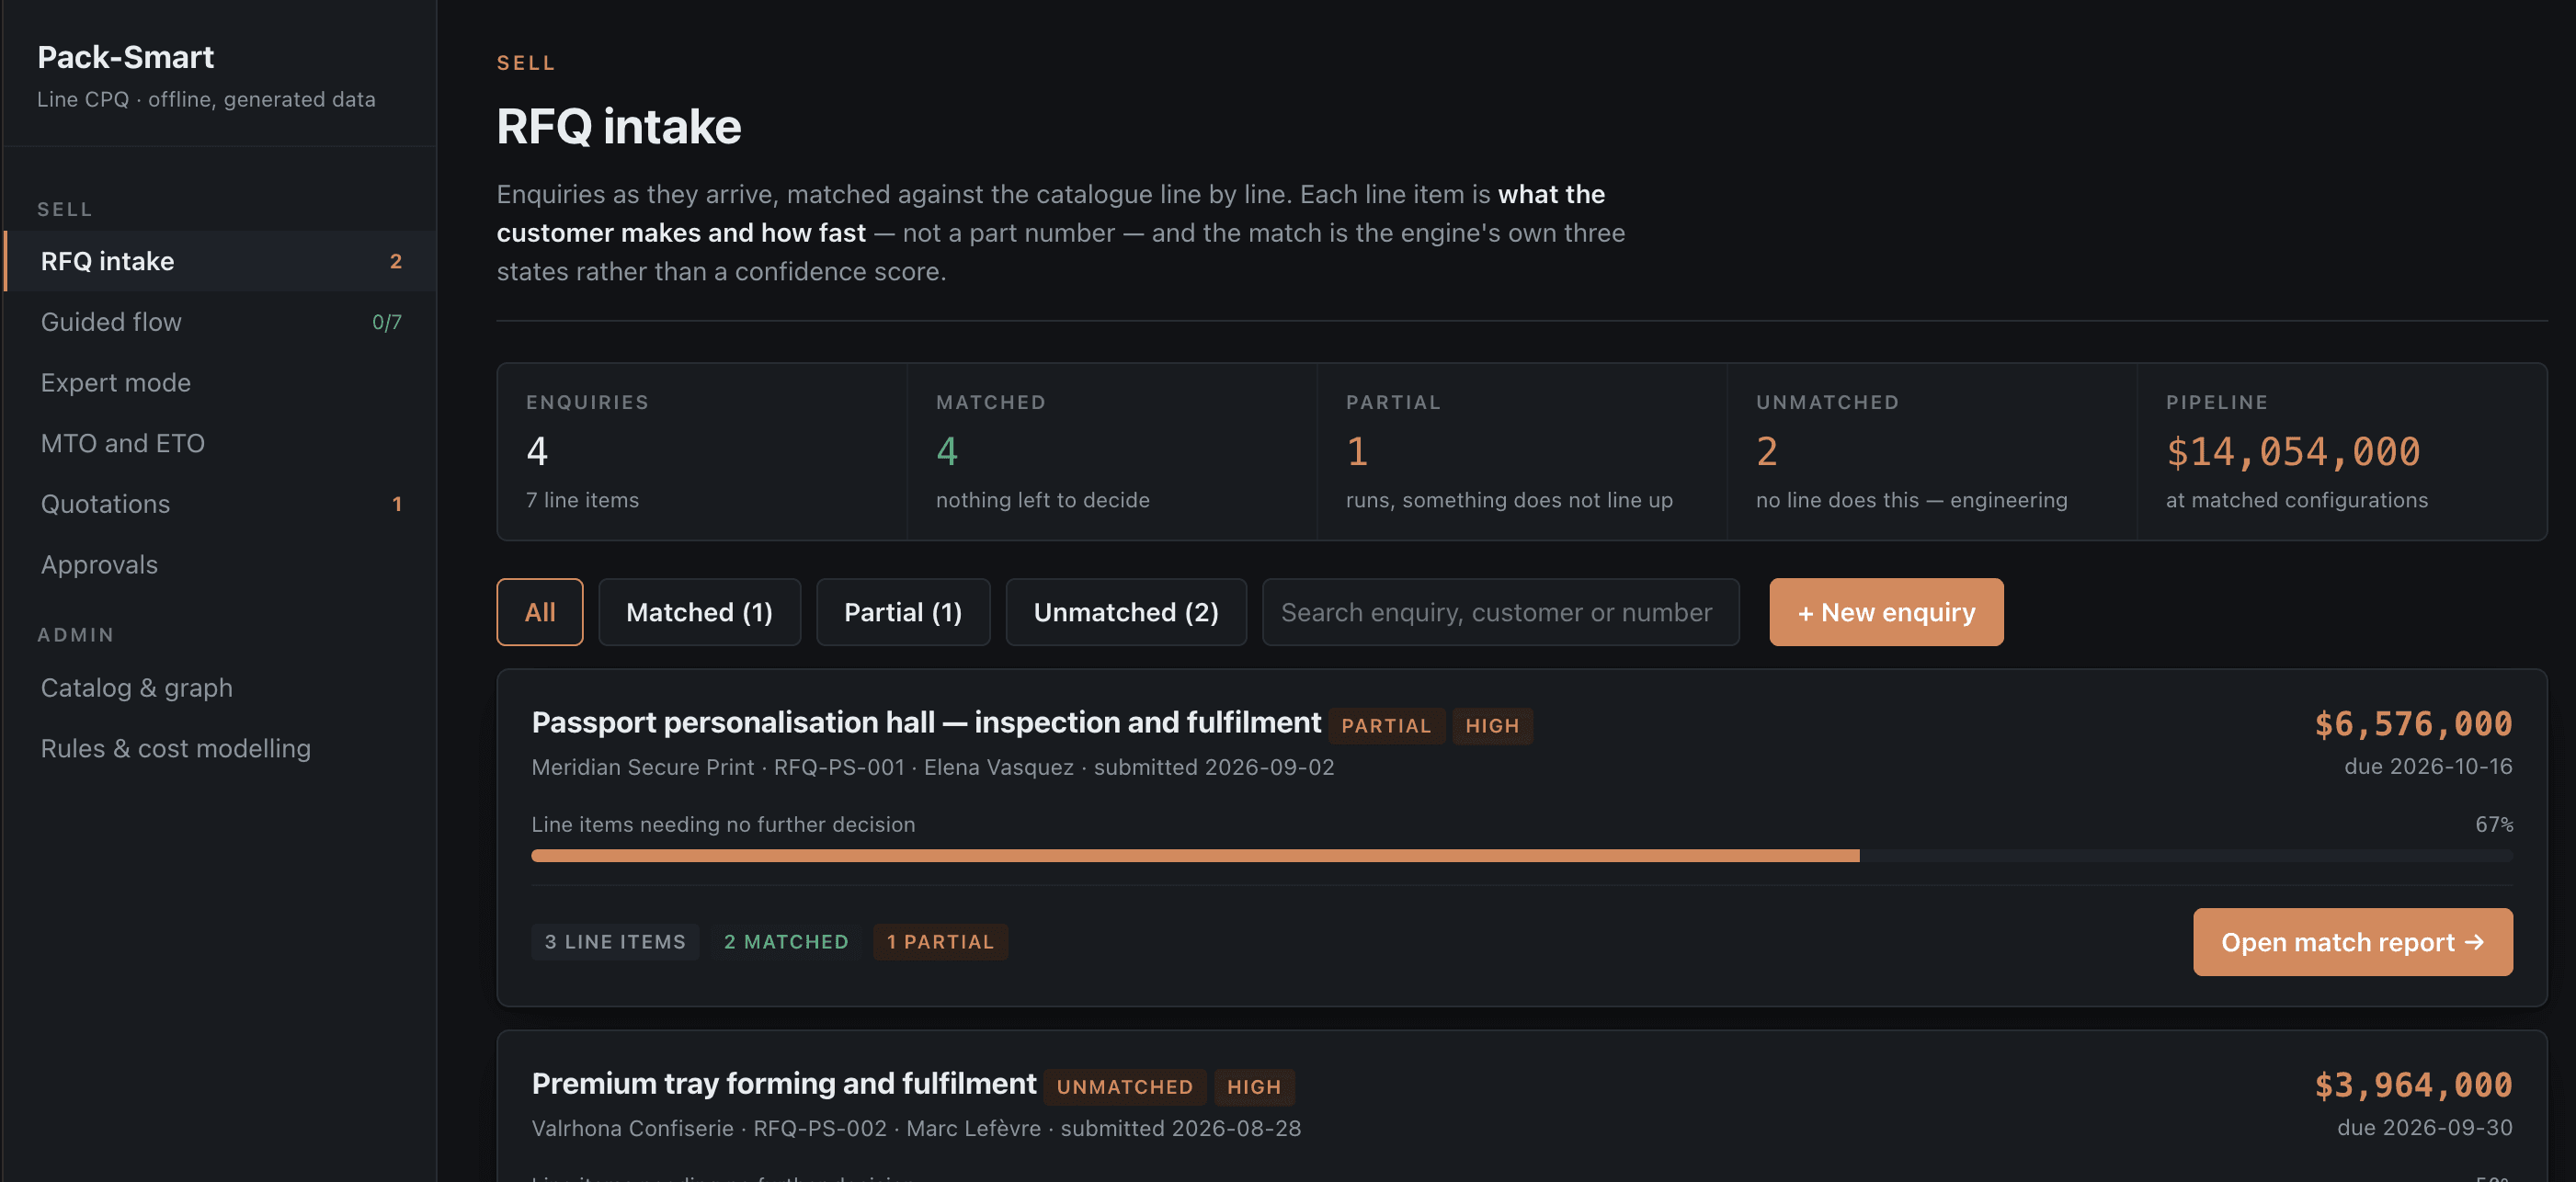Click the 67% completion label
Image resolution: width=2576 pixels, height=1182 pixels.
point(2494,825)
